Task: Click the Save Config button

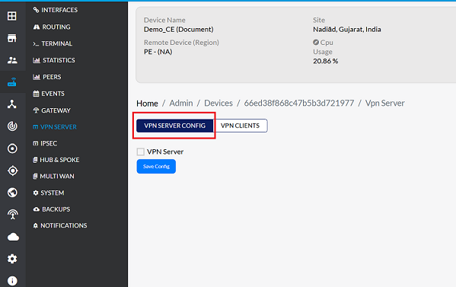Action: tap(156, 166)
